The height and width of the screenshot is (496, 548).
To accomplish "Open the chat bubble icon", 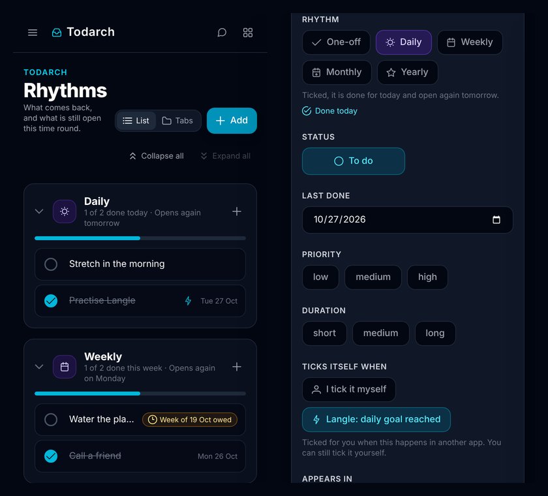I will point(222,33).
